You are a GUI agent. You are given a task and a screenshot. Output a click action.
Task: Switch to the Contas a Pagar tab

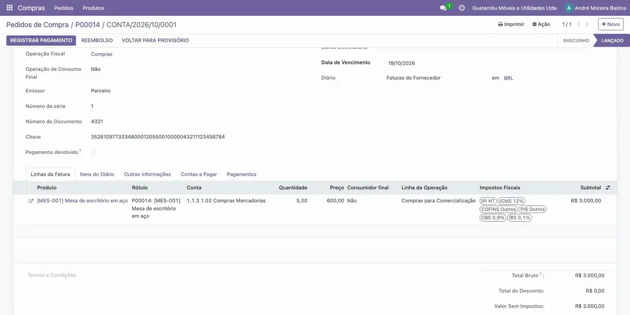(199, 174)
